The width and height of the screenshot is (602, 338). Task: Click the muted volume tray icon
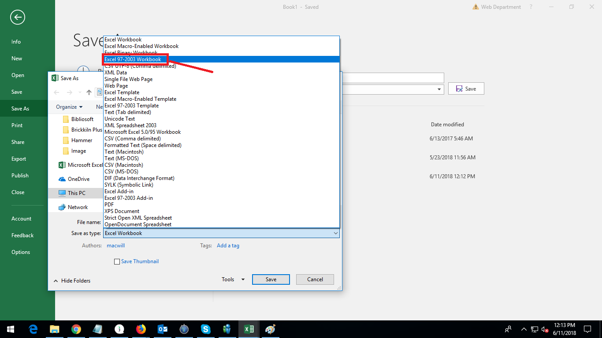click(x=545, y=329)
